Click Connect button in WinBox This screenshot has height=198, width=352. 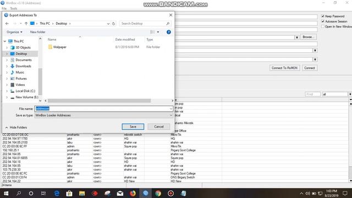tap(310, 68)
